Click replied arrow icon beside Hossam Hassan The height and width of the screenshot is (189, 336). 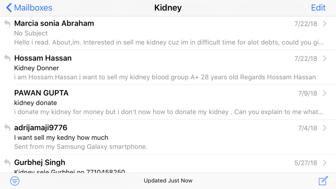click(7, 58)
